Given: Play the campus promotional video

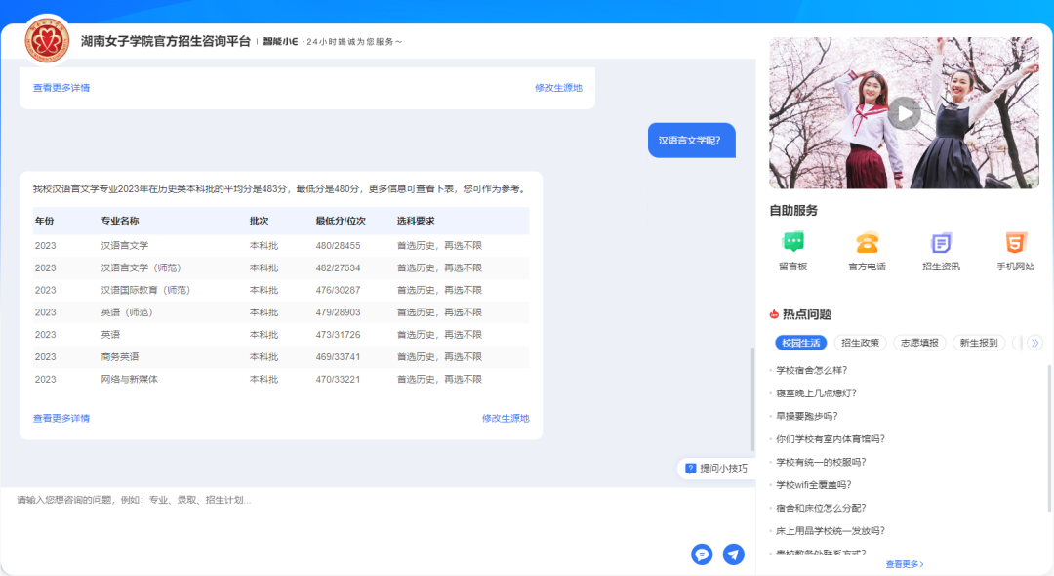Looking at the screenshot, I should tap(904, 113).
